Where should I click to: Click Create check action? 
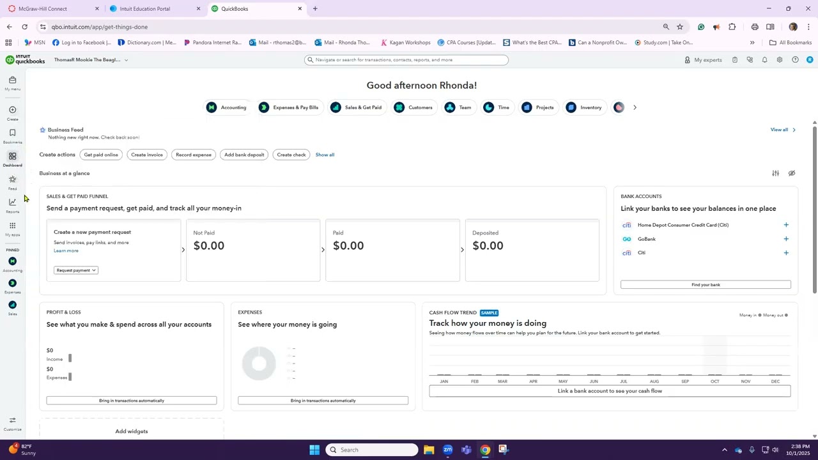tap(291, 155)
